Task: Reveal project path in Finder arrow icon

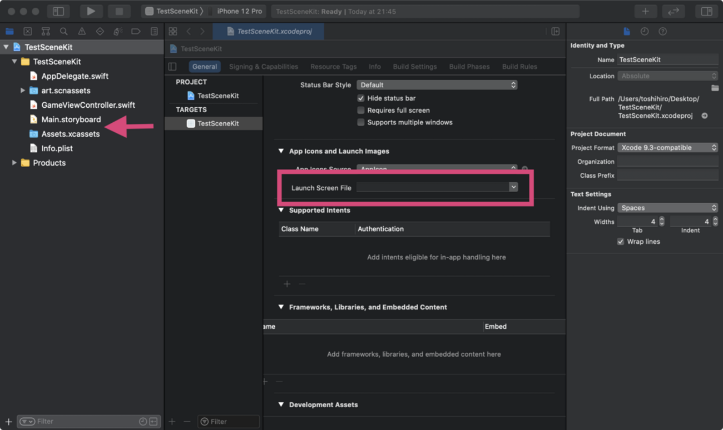Action: pyautogui.click(x=705, y=116)
